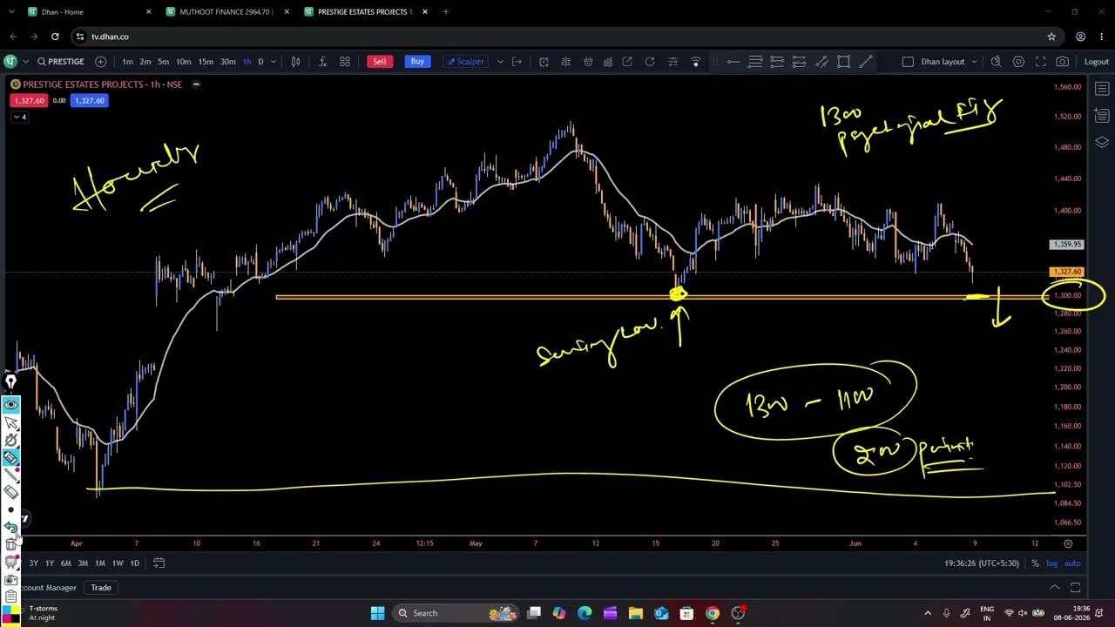Click the bar chart analytics icon
Image resolution: width=1115 pixels, height=627 pixels.
607,62
